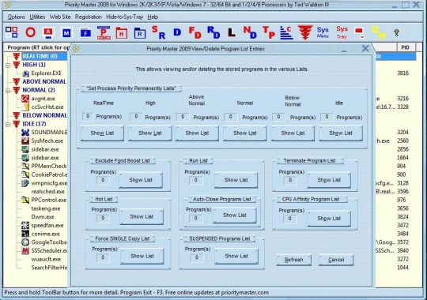Show the Force SINGLE Copy List

(142, 257)
